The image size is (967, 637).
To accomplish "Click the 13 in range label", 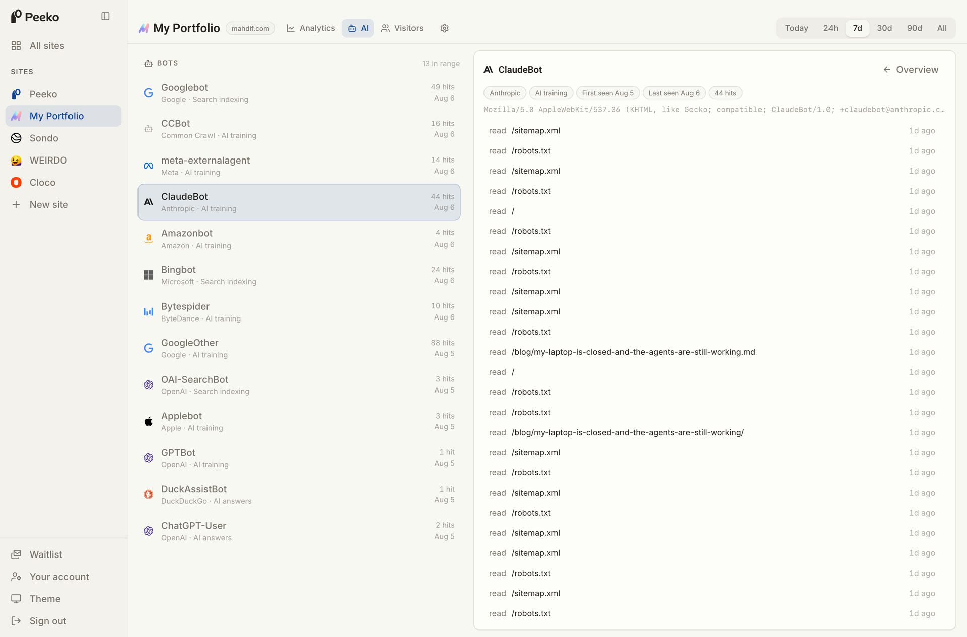I will tap(441, 64).
